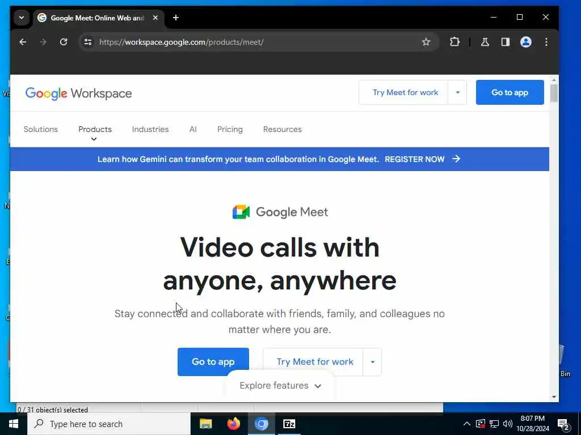The width and height of the screenshot is (581, 435).
Task: Toggle the Chrome side panel
Action: pyautogui.click(x=506, y=42)
